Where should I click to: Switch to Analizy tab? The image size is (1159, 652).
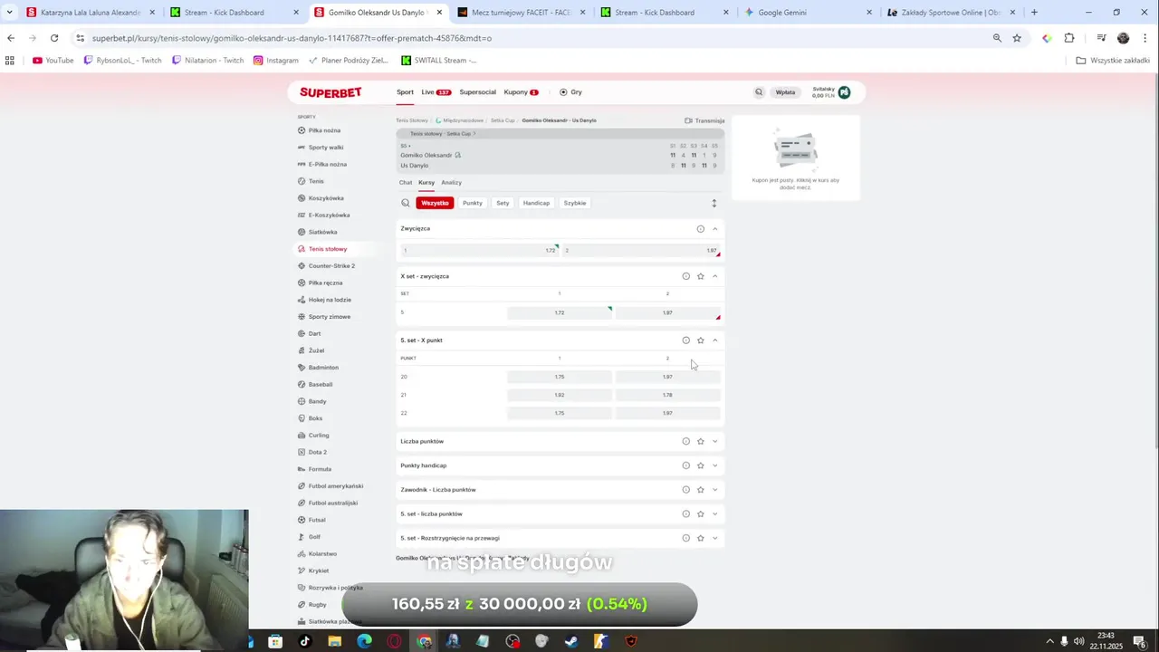point(451,183)
